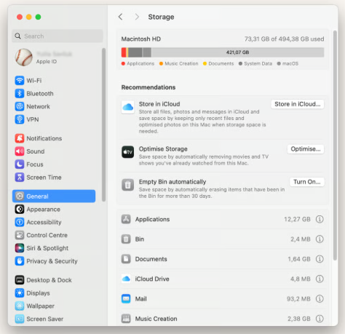Click the Recommendations heading
Screen dimensions: 345x334
tap(148, 87)
